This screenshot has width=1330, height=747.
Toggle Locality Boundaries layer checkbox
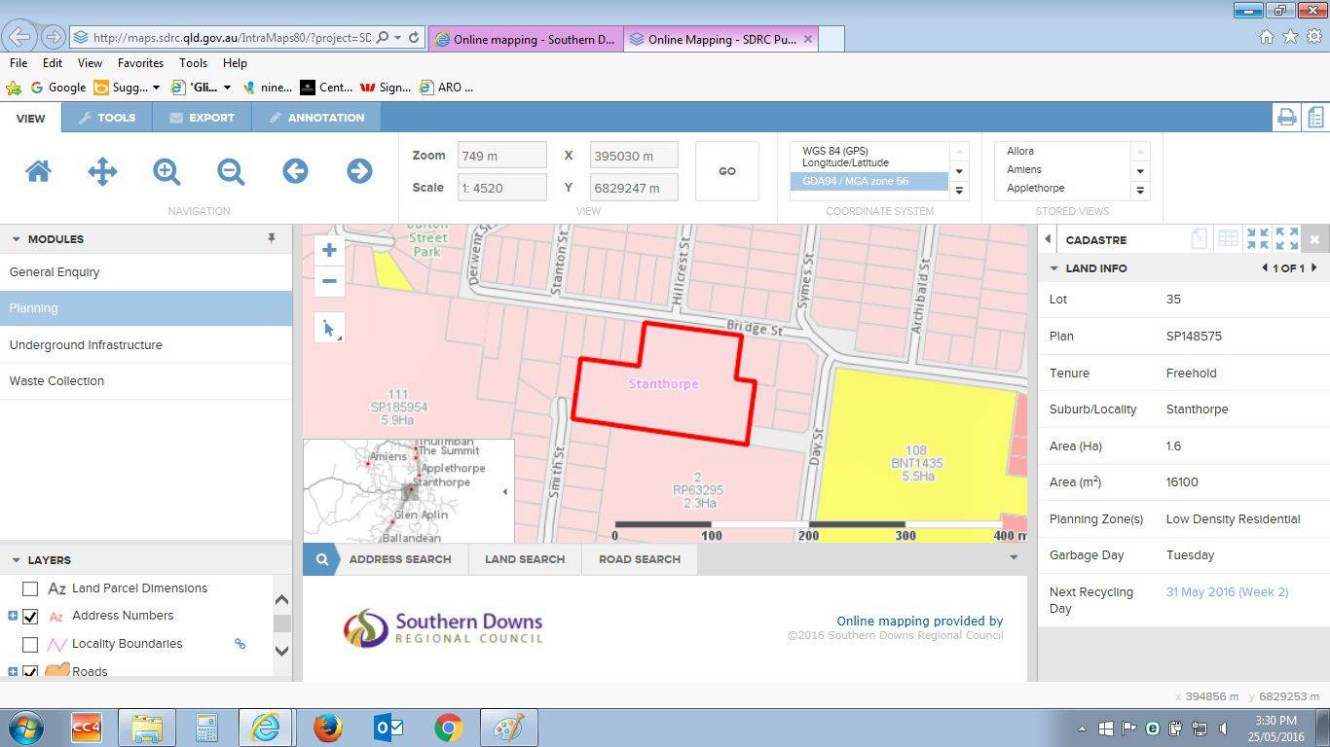click(x=30, y=644)
